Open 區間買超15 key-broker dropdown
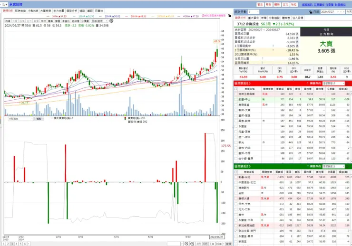352x246 pixels. pyautogui.click(x=333, y=83)
